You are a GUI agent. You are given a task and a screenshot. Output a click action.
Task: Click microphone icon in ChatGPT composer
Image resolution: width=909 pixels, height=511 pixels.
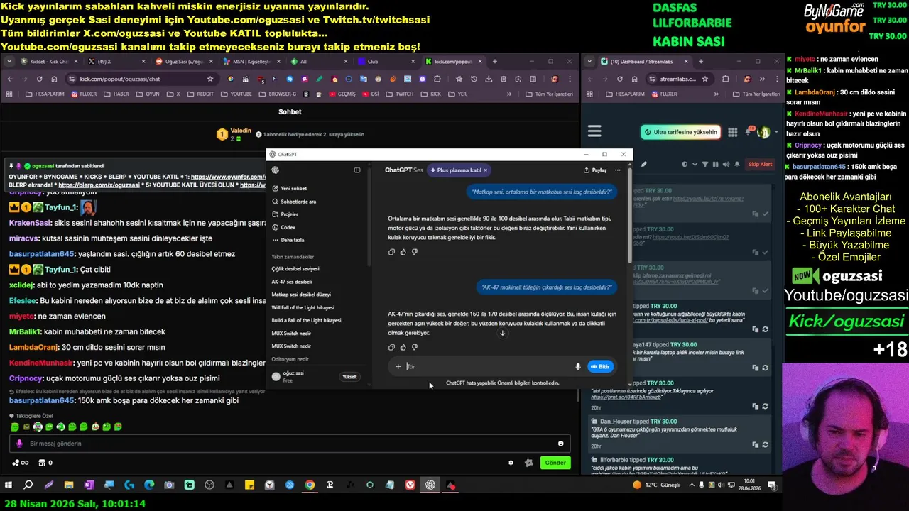coord(578,366)
